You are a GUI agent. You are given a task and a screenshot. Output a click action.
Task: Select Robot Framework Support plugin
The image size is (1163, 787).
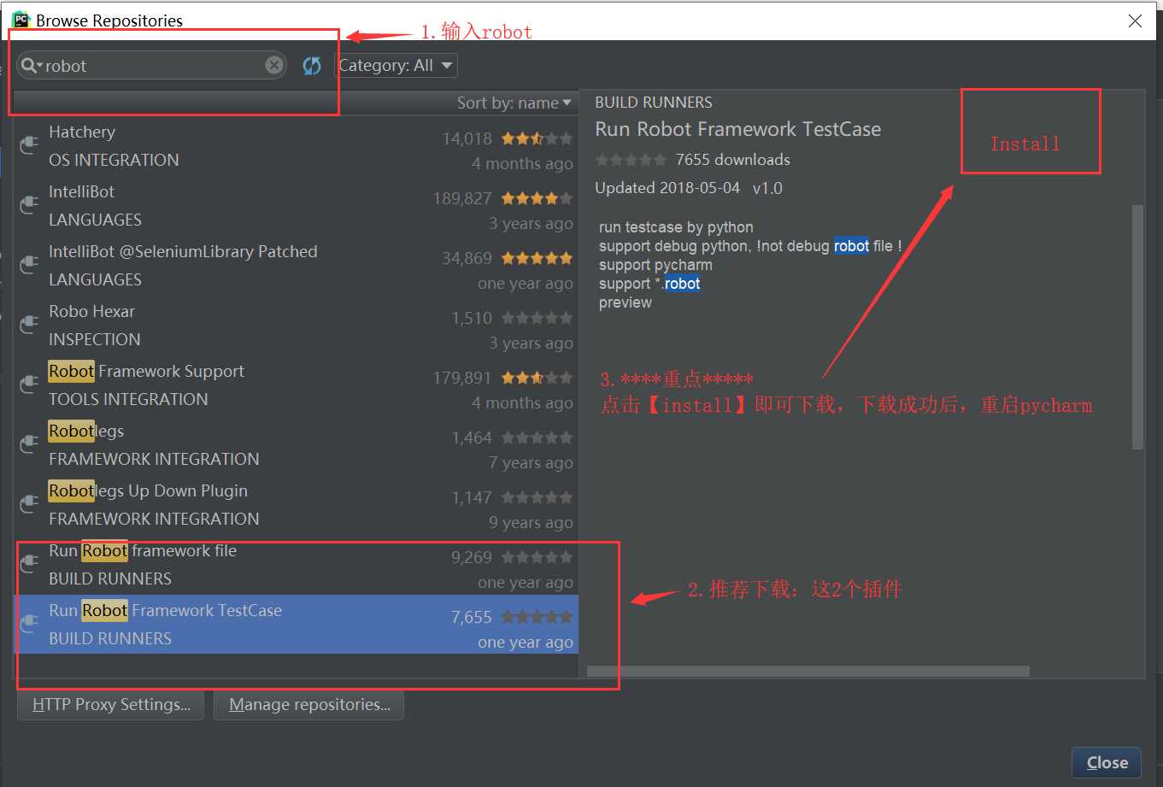click(296, 385)
